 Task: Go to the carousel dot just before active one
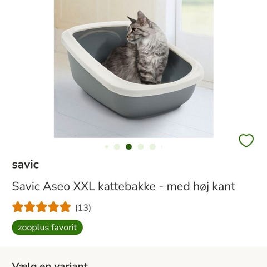[117, 147]
